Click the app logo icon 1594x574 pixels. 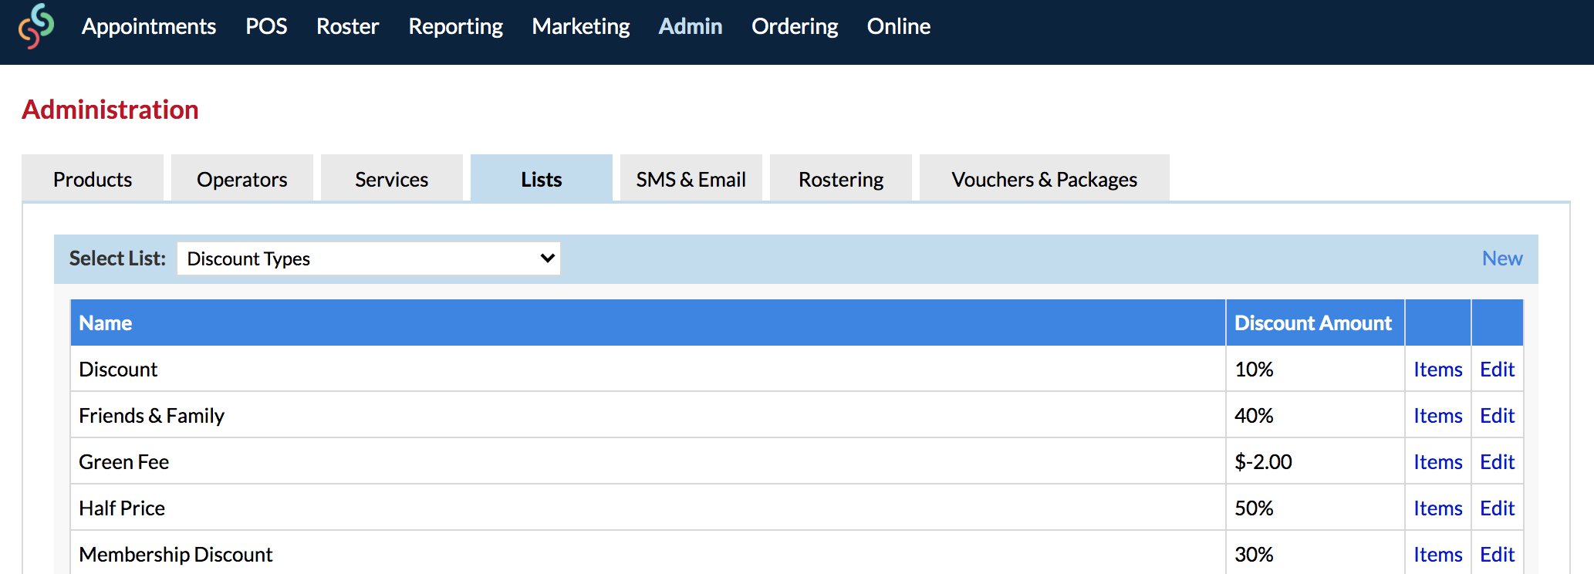click(x=36, y=26)
